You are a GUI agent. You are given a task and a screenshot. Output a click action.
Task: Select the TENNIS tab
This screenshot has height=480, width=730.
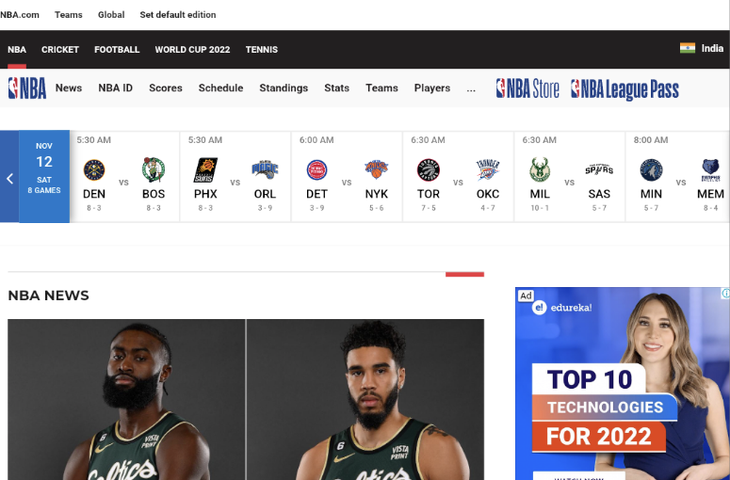pos(262,49)
